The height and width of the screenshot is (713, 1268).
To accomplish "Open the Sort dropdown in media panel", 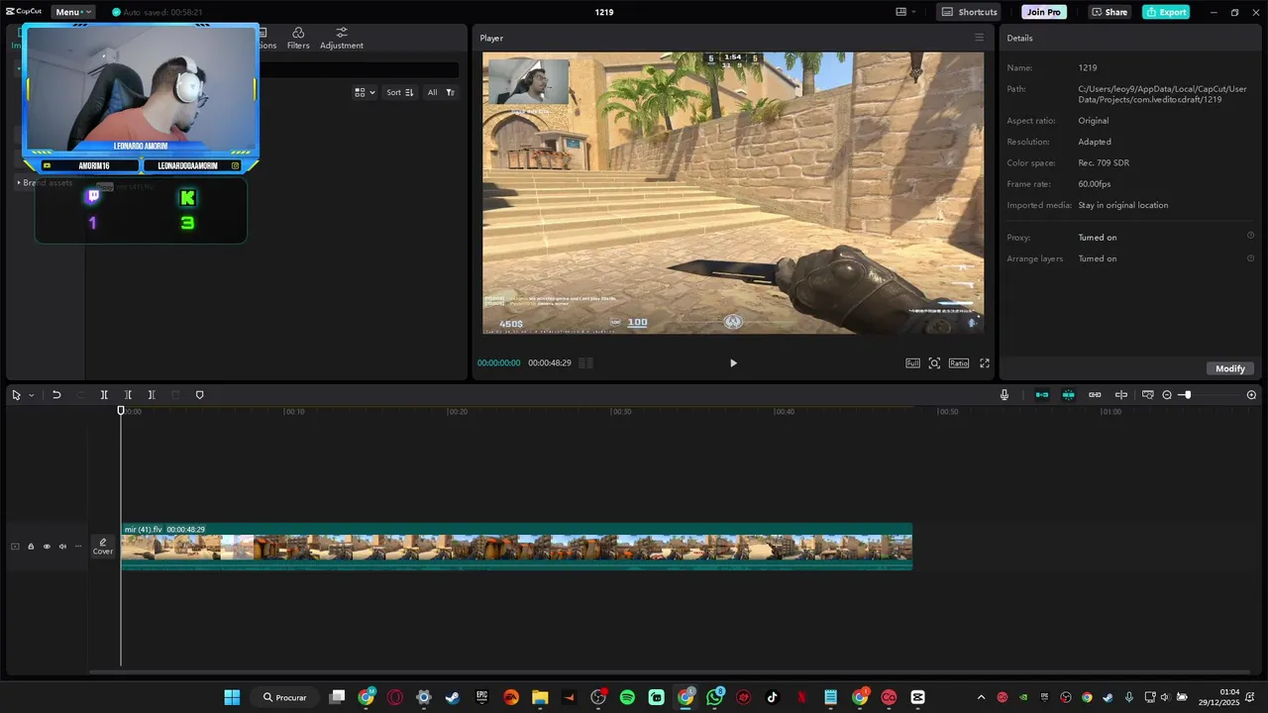I will 400,92.
